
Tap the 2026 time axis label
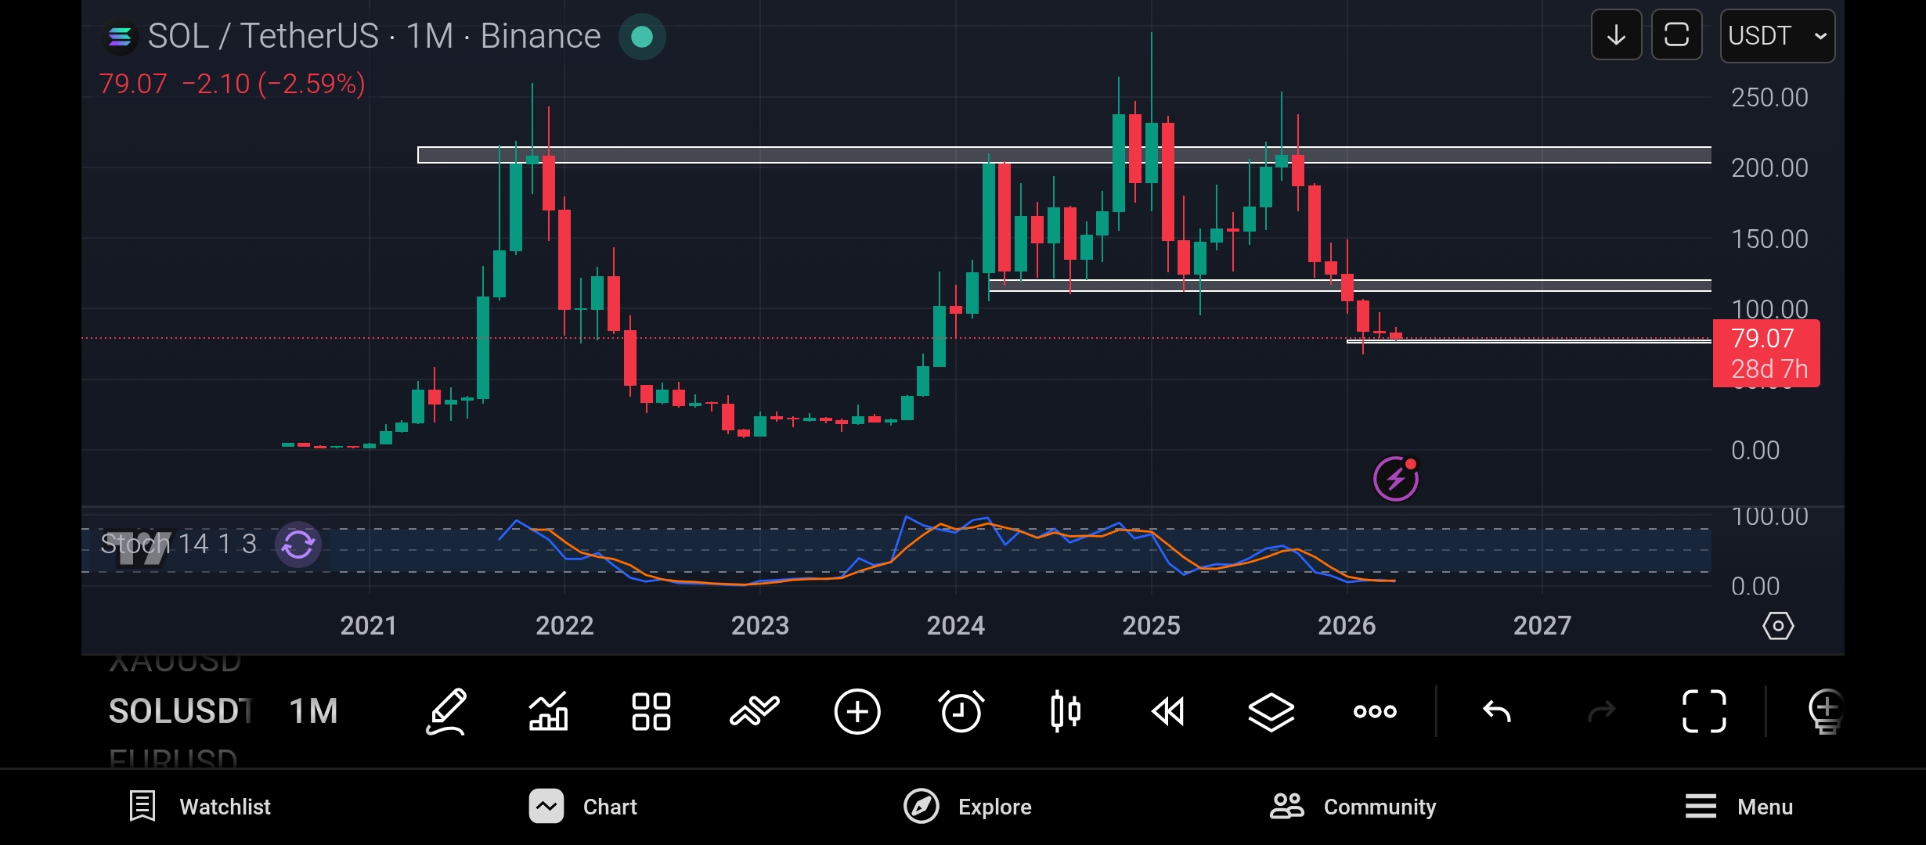pos(1347,626)
